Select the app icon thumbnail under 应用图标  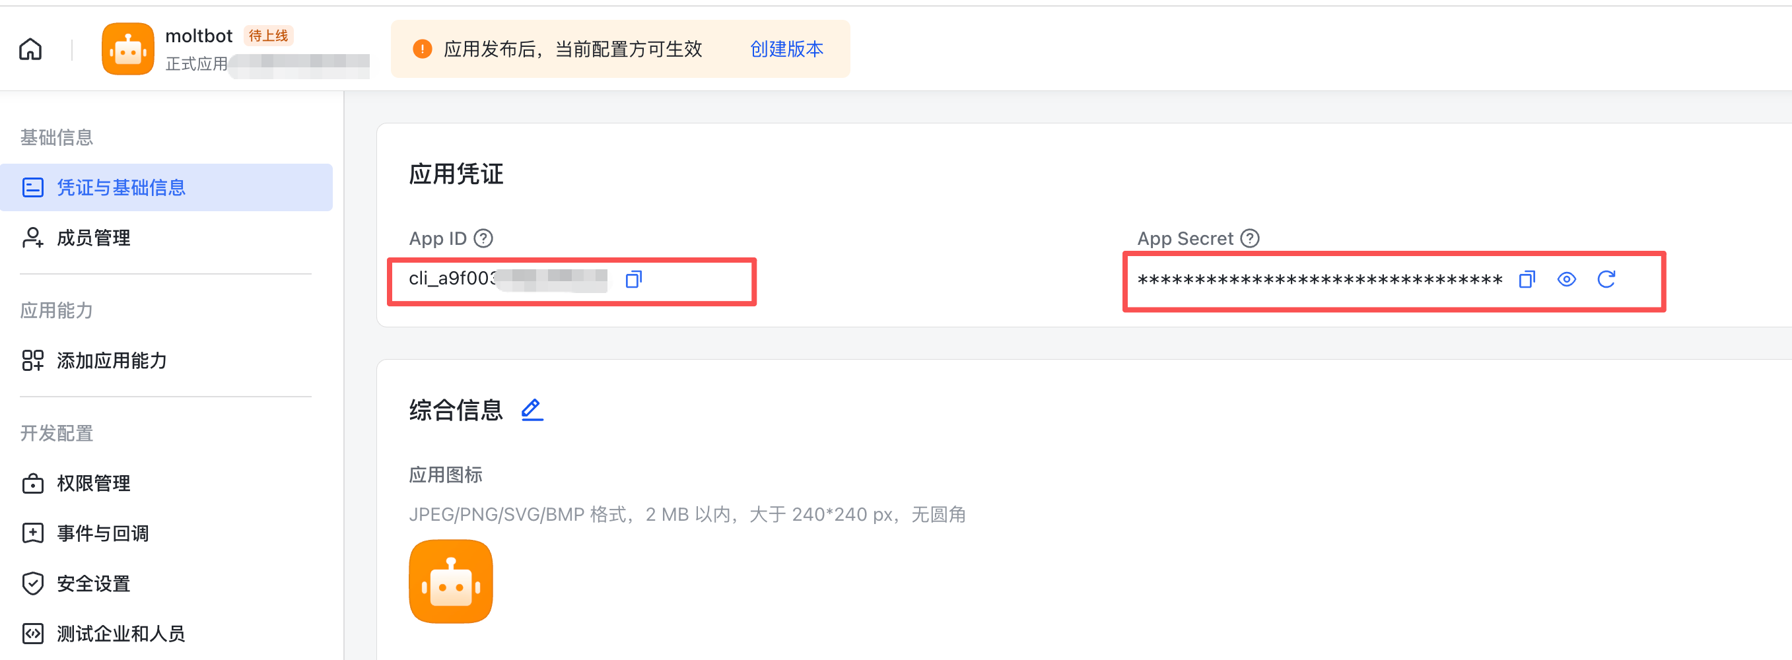(x=451, y=581)
